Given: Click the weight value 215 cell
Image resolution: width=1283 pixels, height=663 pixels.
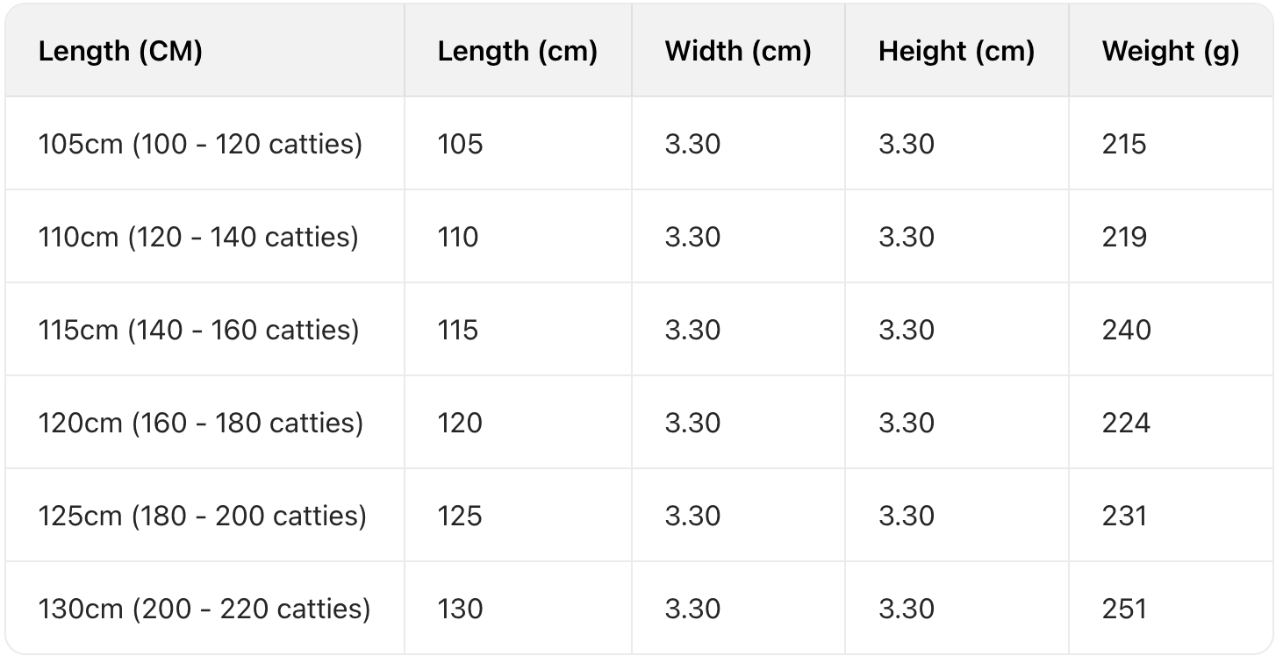Looking at the screenshot, I should [1124, 144].
